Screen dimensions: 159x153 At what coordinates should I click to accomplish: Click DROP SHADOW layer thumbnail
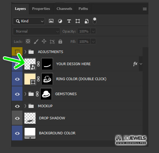pyautogui.click(x=30, y=118)
